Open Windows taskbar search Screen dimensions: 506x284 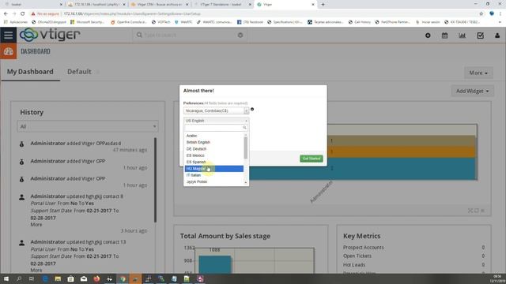click(x=19, y=278)
